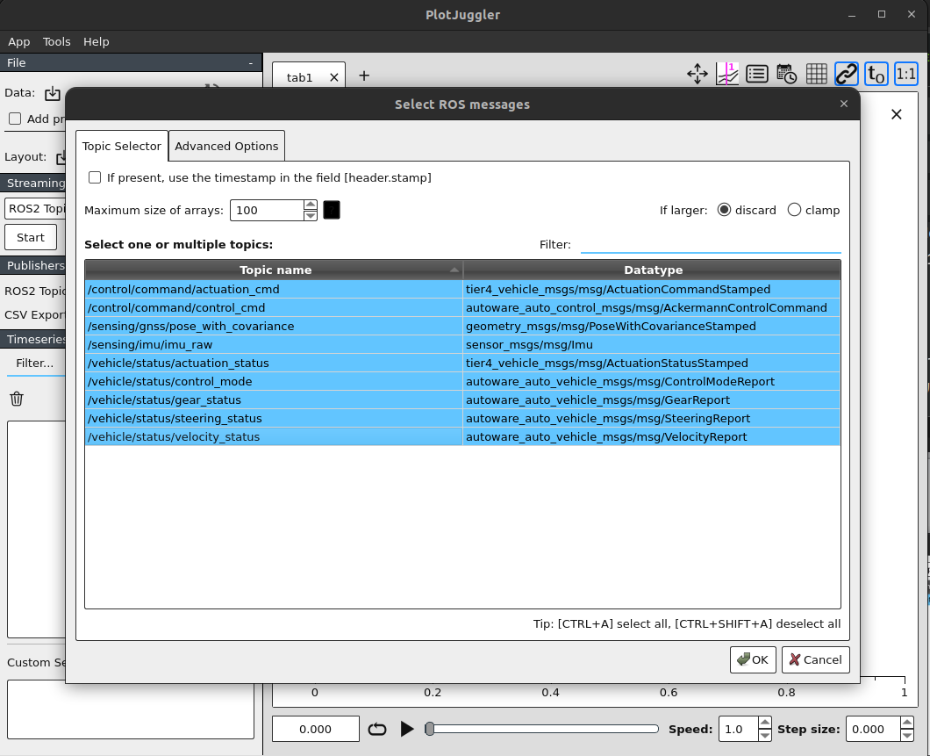
Task: Click the playback time slider handle
Action: pos(430,729)
